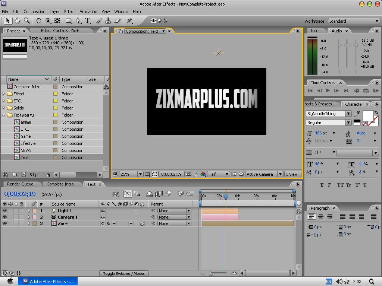Image resolution: width=382 pixels, height=286 pixels.
Task: Click the 8 bpc color depth button
Action: click(x=34, y=175)
